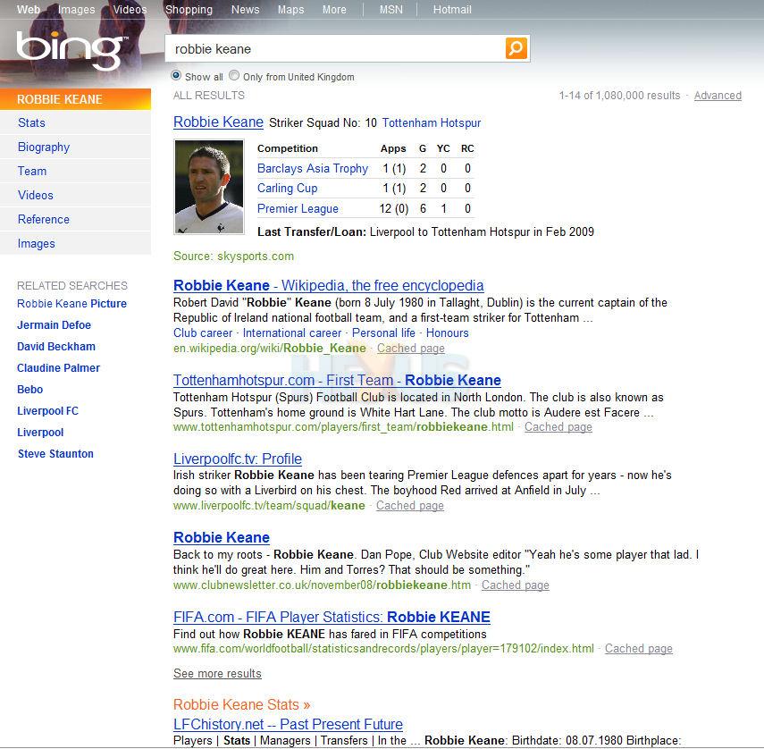764x749 pixels.
Task: Jump to Wikipedia 'Honours' section link
Action: [x=448, y=332]
